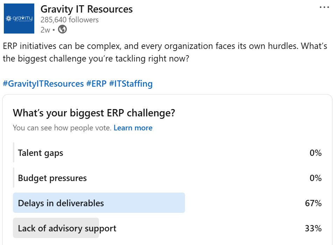The height and width of the screenshot is (245, 333).
Task: Click the Learn more link in poll
Action: pyautogui.click(x=133, y=128)
